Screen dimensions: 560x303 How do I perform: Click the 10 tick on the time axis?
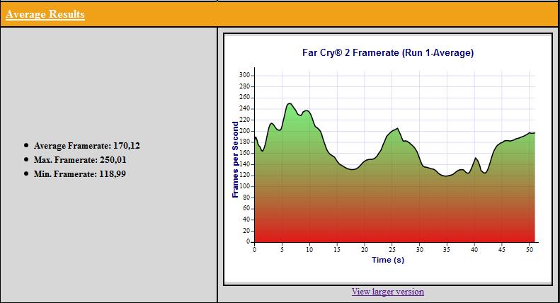coord(309,250)
